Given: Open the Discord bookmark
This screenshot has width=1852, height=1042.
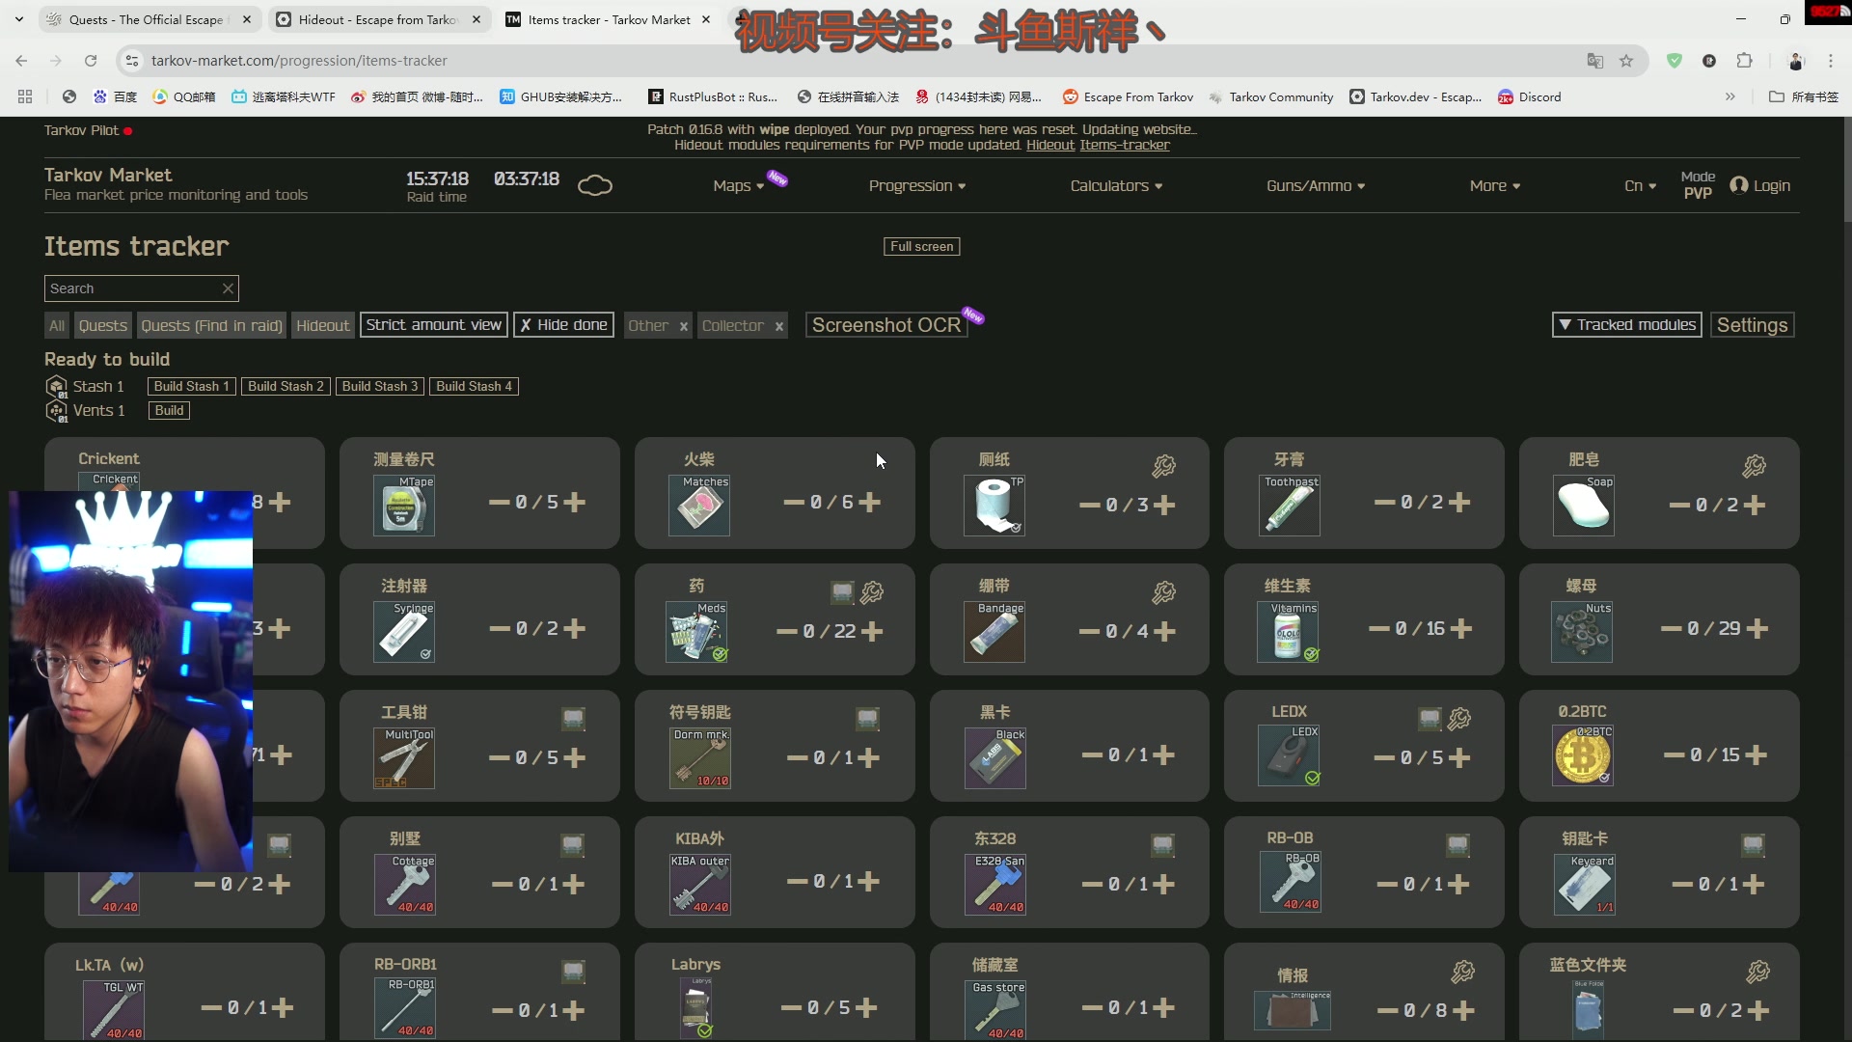Looking at the screenshot, I should pos(1530,96).
